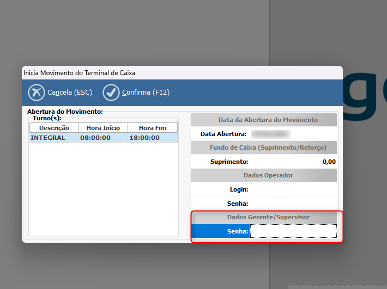Screen dimensions: 387x289
Task: Click the Gerente/Supervisor Senha input box
Action: point(293,231)
